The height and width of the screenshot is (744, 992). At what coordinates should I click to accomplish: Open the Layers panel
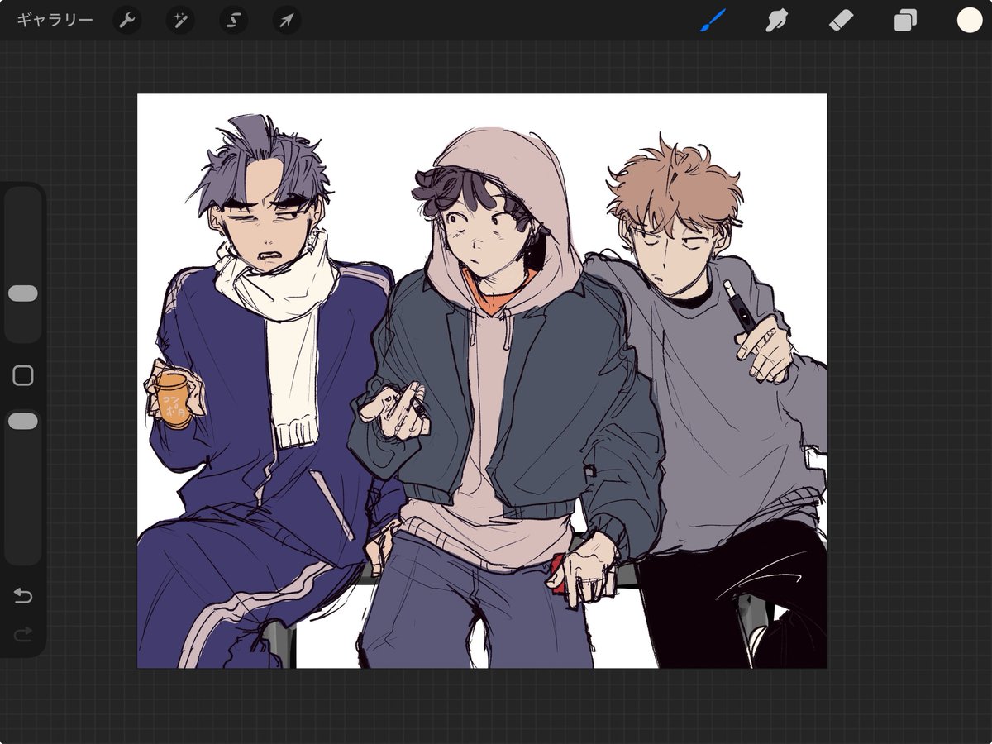[x=905, y=20]
